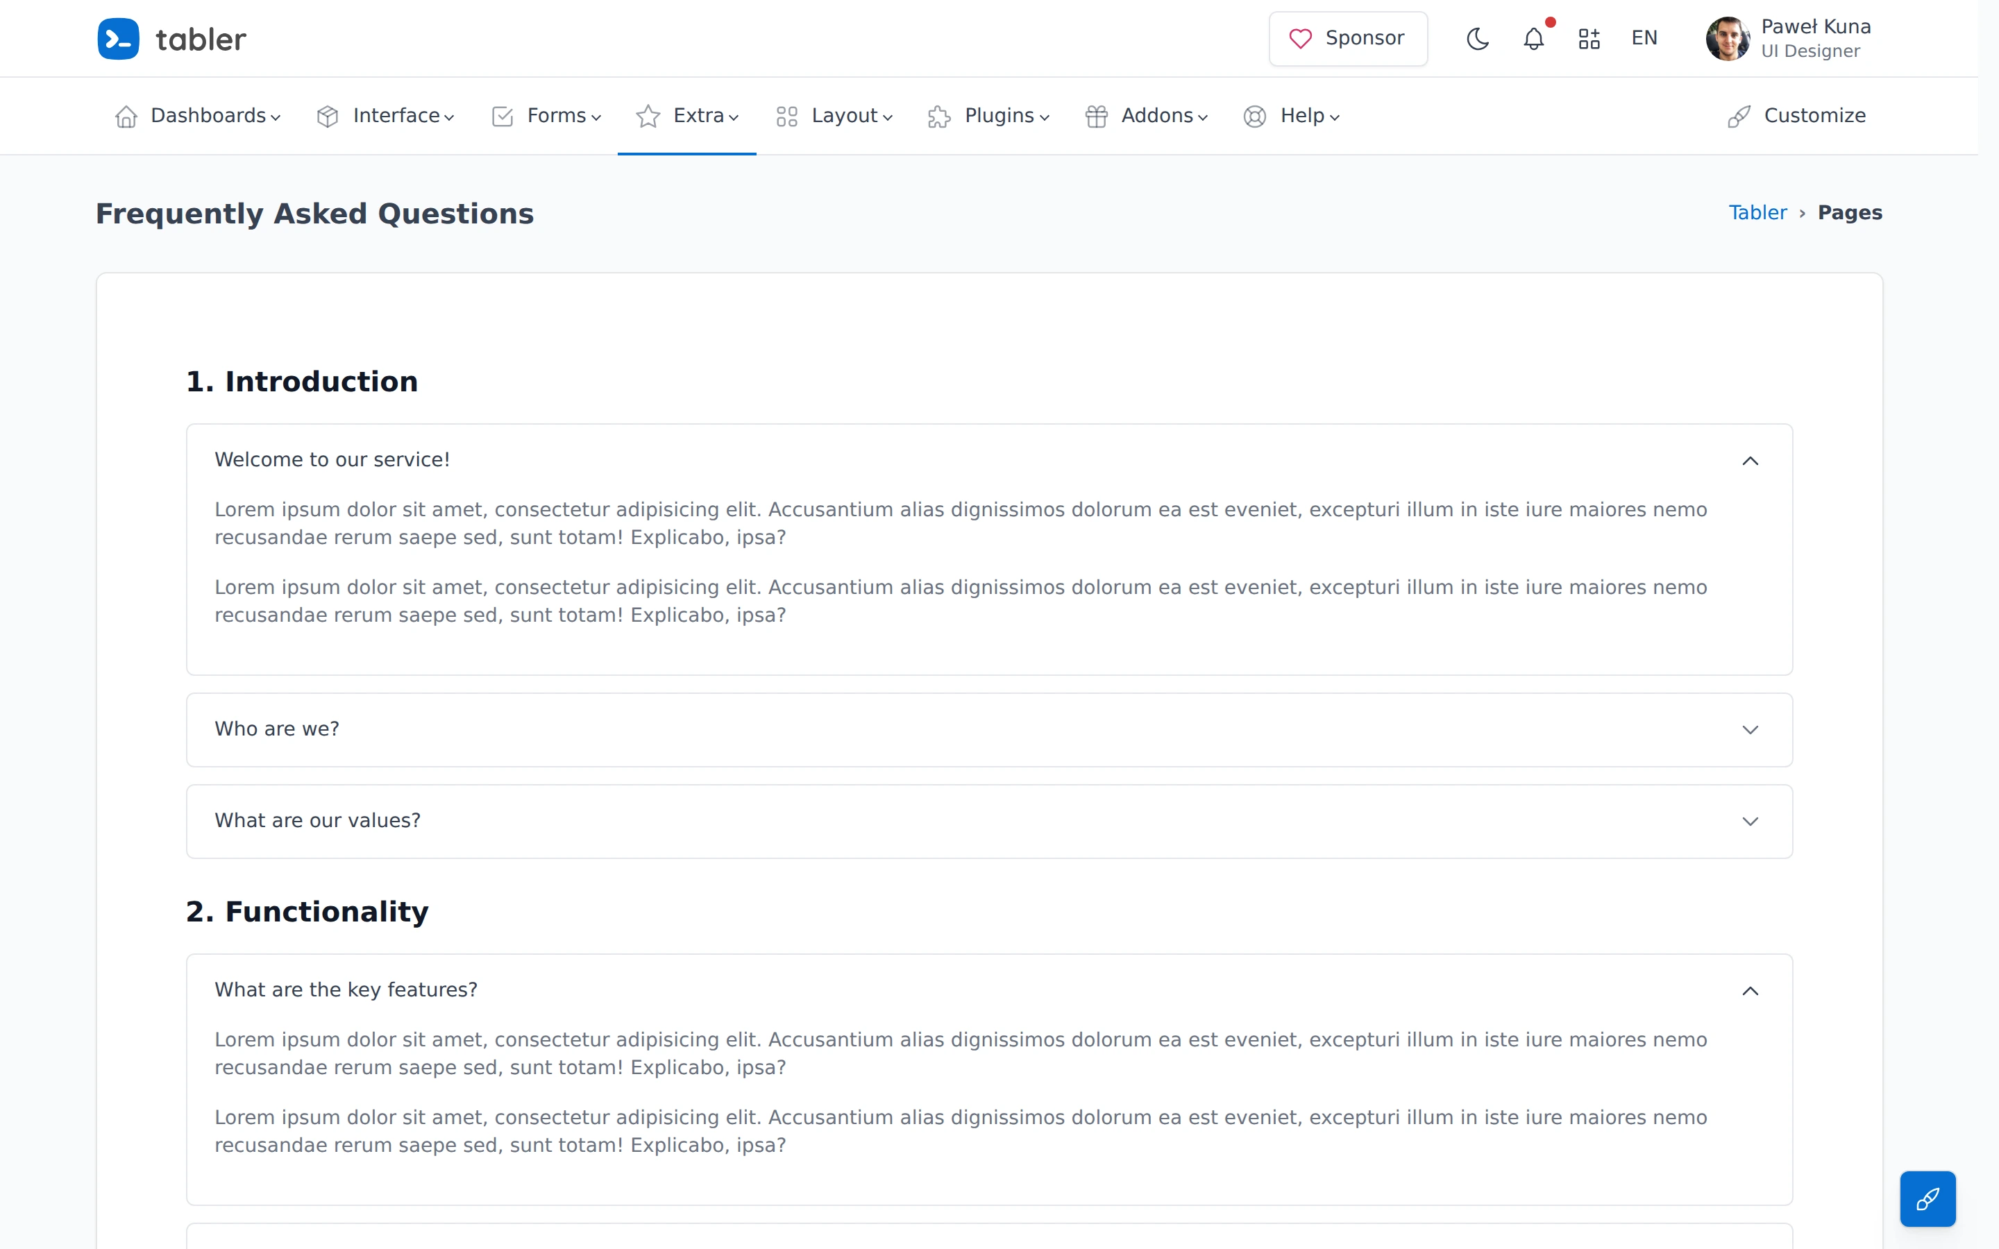Click the Extra star icon
This screenshot has height=1249, width=1999.
(x=648, y=117)
